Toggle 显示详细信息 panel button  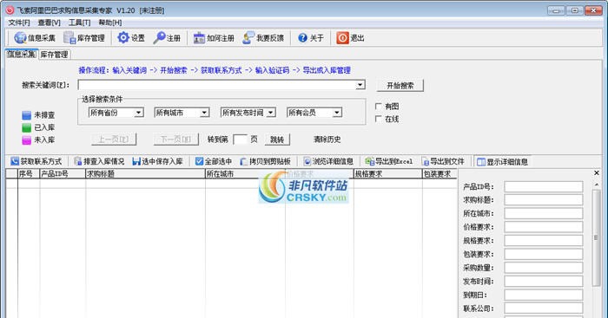click(x=502, y=162)
